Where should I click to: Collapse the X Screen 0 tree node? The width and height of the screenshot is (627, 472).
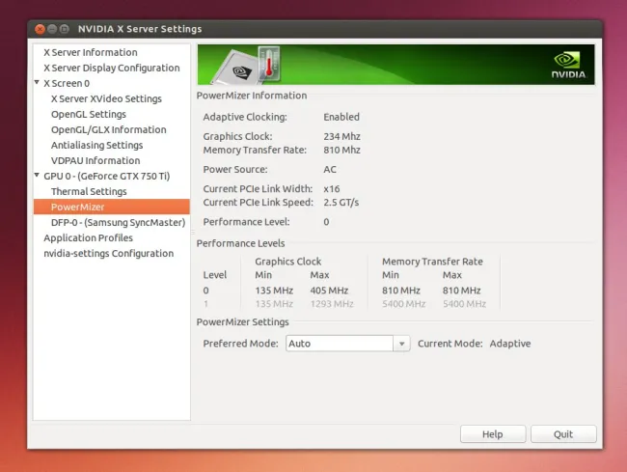(x=37, y=82)
